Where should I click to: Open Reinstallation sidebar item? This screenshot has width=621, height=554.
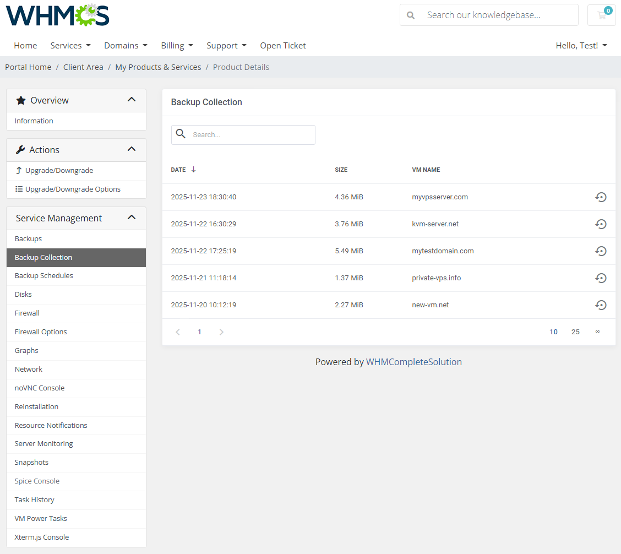tap(76, 406)
